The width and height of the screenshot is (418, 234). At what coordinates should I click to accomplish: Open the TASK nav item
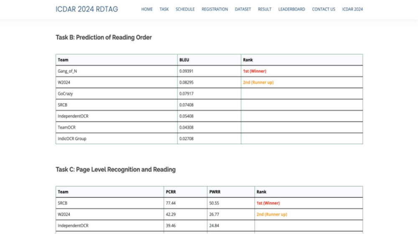pyautogui.click(x=164, y=9)
